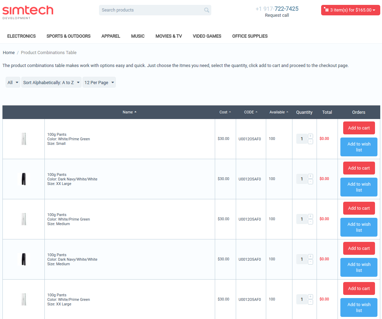
Task: Decrease quantity for Dark Navy Medium pants
Action: click(310, 262)
